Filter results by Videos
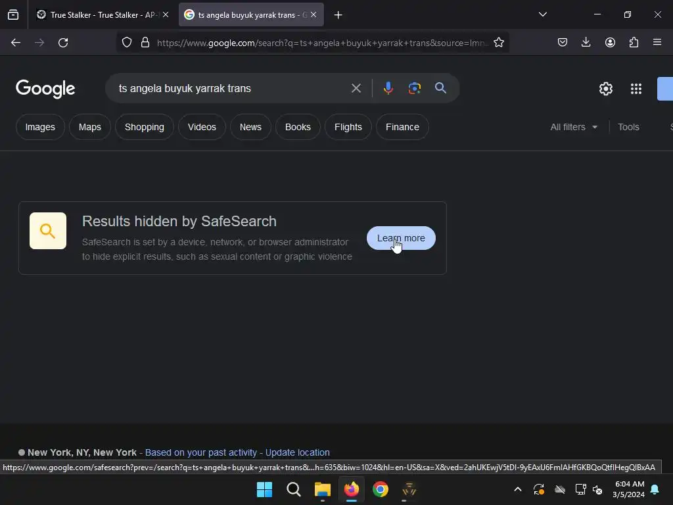Image resolution: width=673 pixels, height=505 pixels. (x=202, y=127)
